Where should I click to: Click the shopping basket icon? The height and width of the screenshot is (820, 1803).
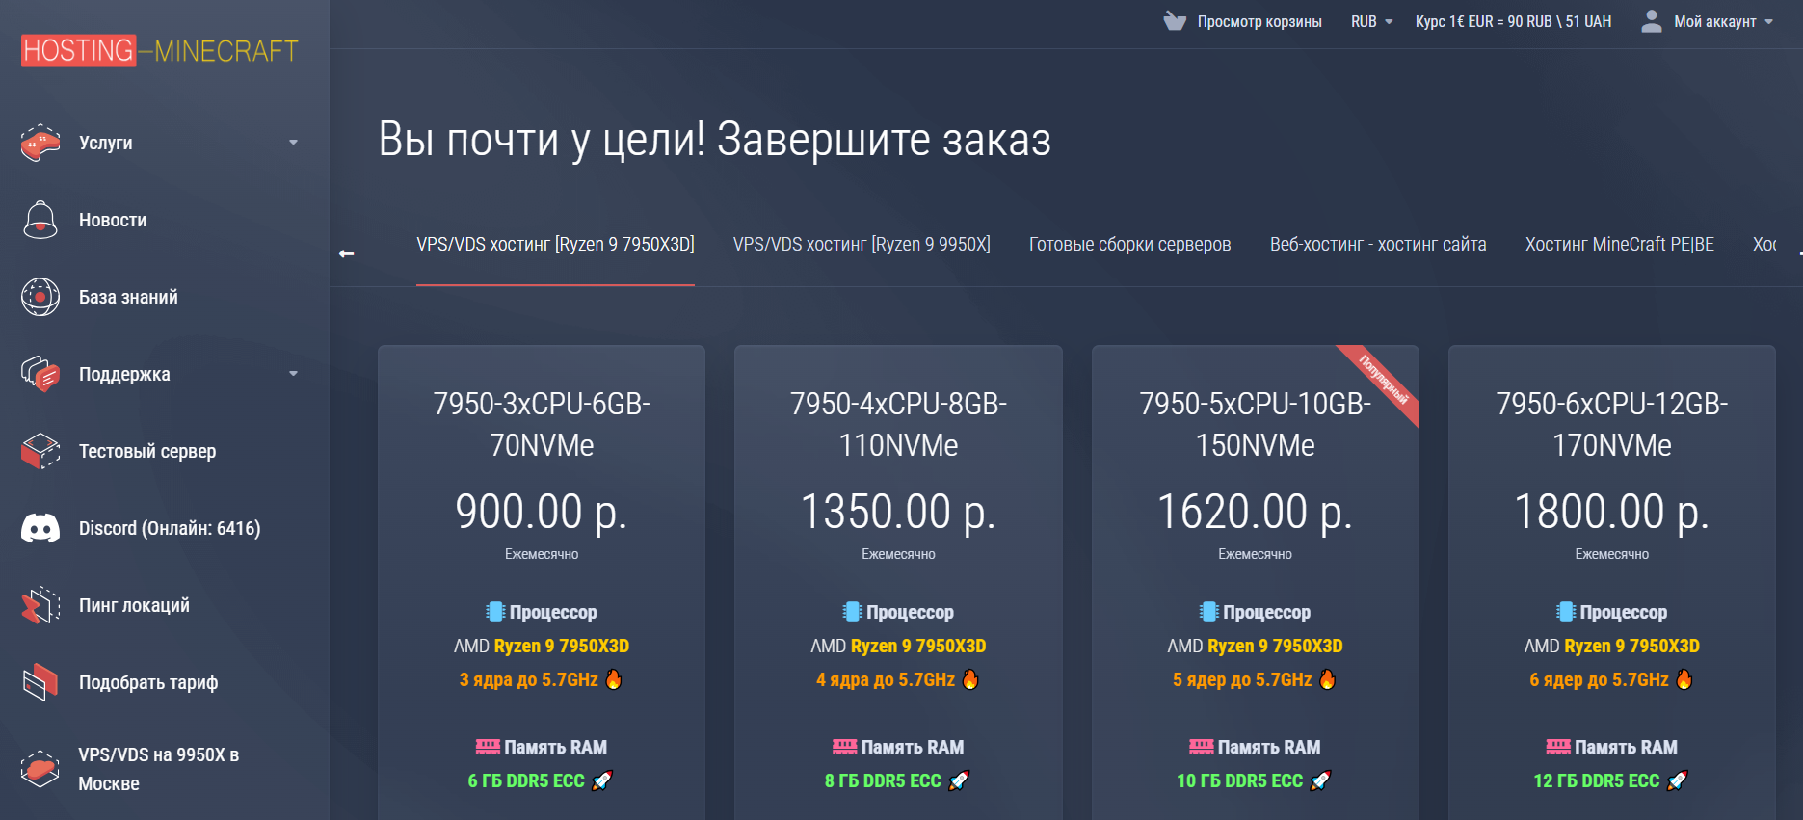click(1175, 21)
